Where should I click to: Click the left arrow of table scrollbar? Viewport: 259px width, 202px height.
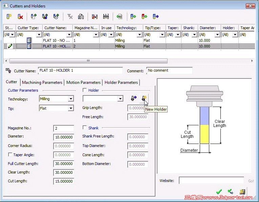(x=6, y=61)
